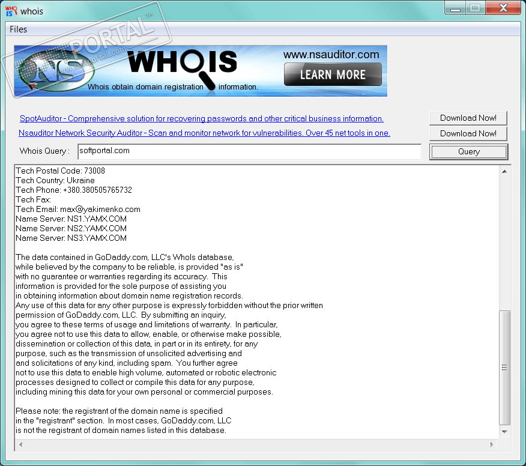Click the line 'Tech Phone: +380.380505765732'

tap(74, 190)
